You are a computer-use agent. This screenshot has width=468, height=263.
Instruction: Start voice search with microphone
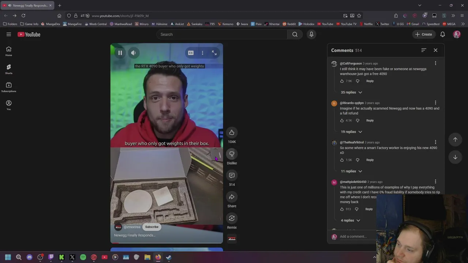point(312,34)
